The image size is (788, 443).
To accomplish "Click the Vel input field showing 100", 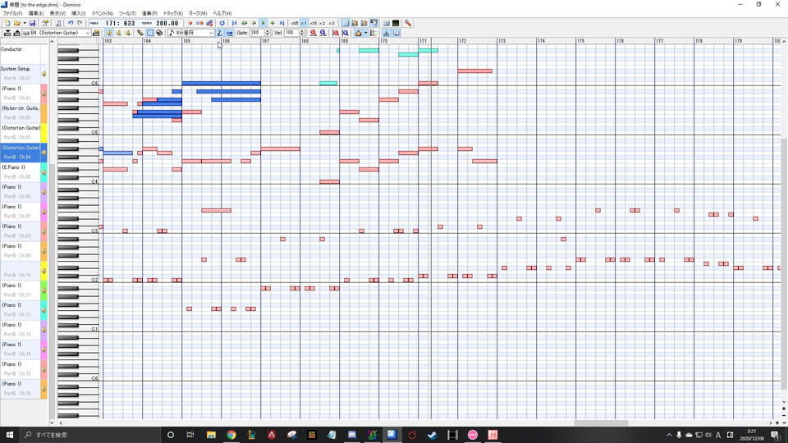I will [291, 33].
